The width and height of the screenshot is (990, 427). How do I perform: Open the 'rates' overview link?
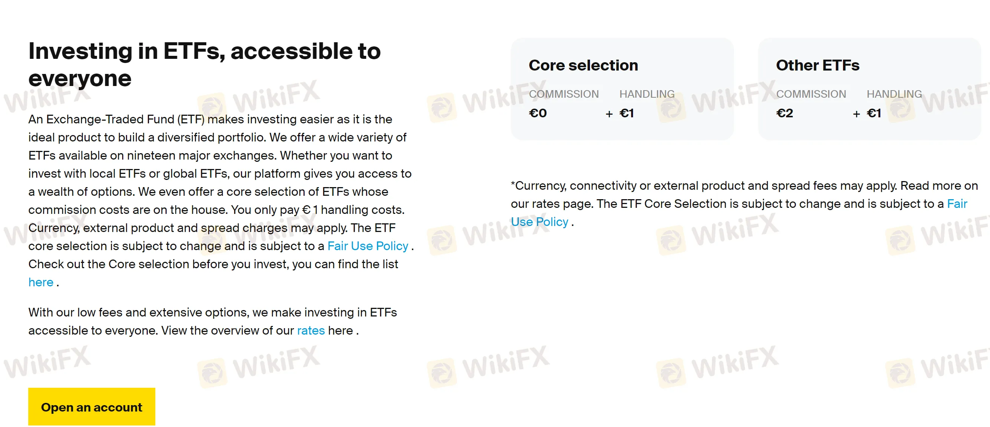click(x=311, y=330)
